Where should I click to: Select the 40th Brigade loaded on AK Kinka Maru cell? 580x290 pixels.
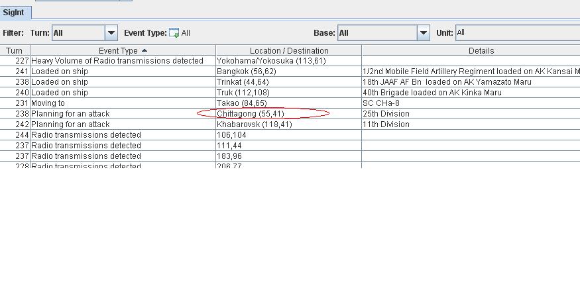tap(471, 92)
